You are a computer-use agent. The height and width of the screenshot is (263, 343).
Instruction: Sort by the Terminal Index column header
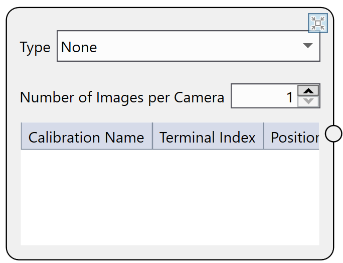coord(208,137)
